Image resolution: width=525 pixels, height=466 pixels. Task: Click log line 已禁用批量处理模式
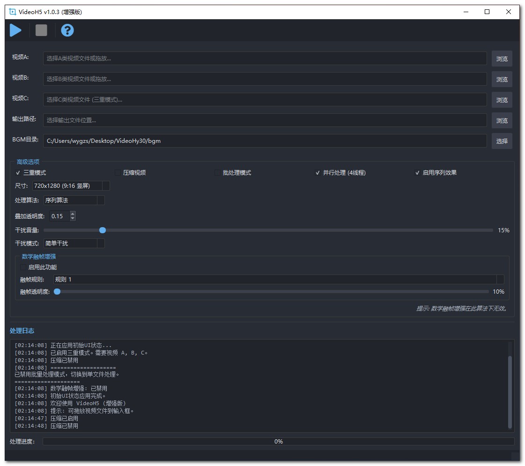67,374
